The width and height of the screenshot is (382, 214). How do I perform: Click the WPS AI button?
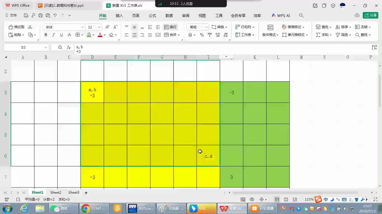(281, 16)
